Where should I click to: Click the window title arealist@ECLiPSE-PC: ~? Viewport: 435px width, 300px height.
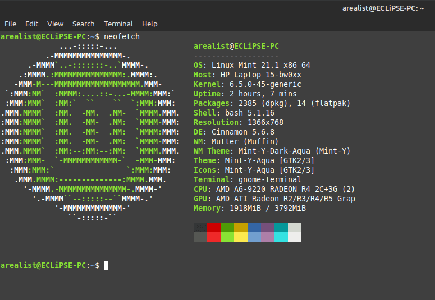click(383, 8)
